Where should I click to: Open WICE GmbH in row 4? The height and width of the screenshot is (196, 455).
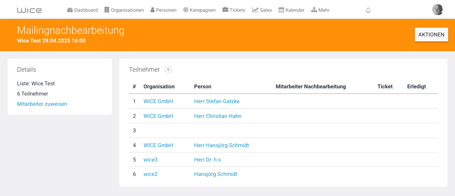click(x=158, y=145)
